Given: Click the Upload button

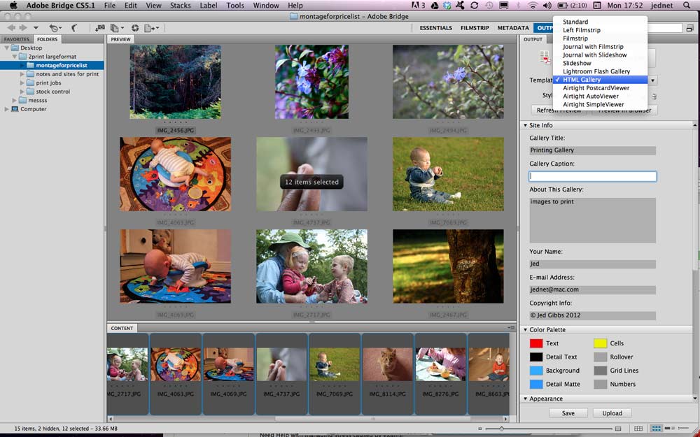Looking at the screenshot, I should 612,413.
